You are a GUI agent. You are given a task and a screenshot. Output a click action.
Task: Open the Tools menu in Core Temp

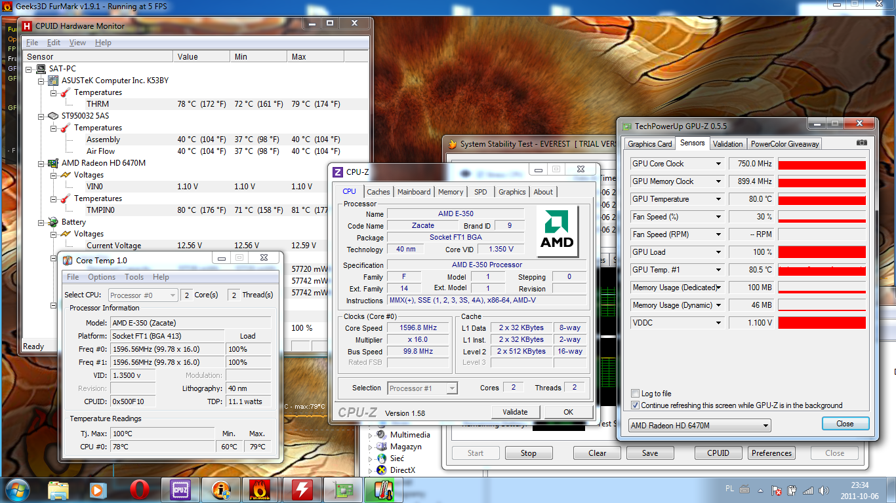click(134, 277)
